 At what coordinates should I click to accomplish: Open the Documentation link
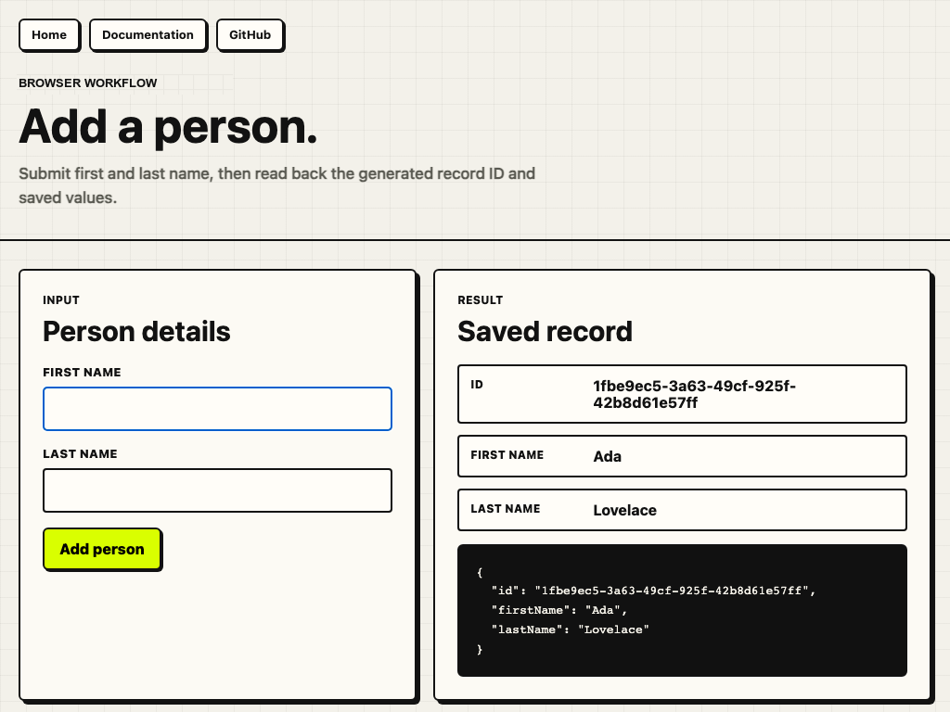[148, 35]
